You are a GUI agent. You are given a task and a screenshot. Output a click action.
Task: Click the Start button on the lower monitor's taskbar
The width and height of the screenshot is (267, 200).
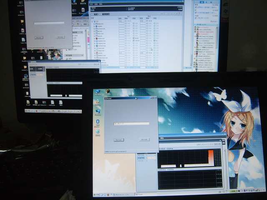96,195
